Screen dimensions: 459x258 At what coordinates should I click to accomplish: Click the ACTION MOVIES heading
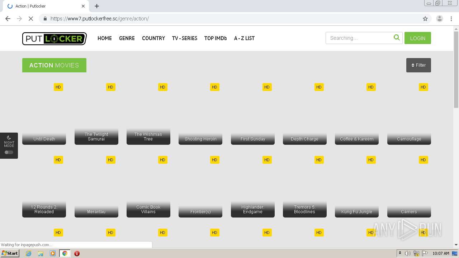click(x=54, y=65)
